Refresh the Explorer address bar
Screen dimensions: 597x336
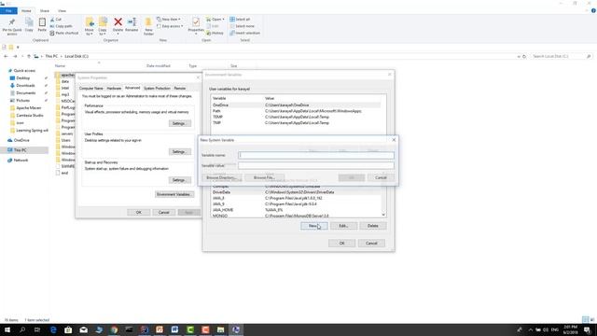[524, 56]
